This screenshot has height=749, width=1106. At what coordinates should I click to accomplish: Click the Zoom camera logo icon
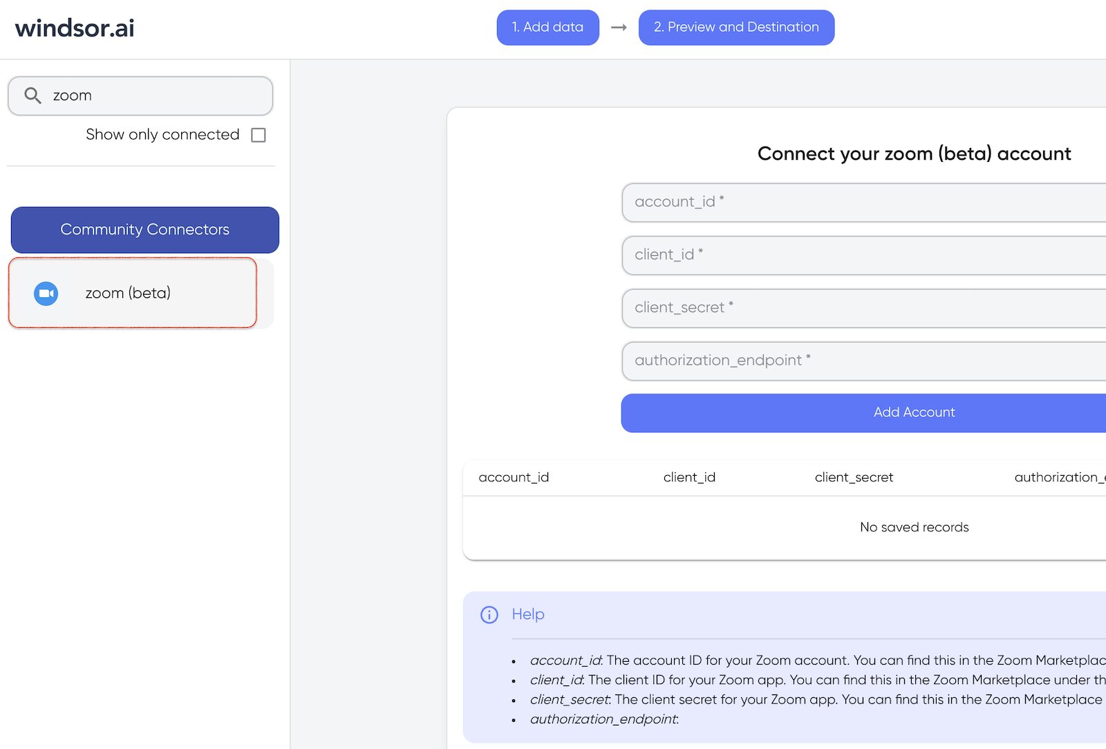click(46, 293)
